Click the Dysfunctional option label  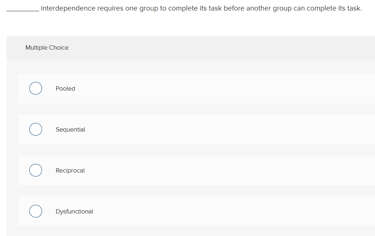tap(74, 211)
